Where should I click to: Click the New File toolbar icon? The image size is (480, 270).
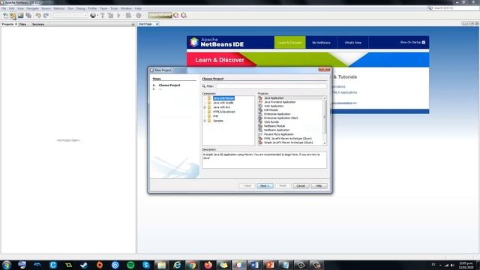tap(5, 15)
